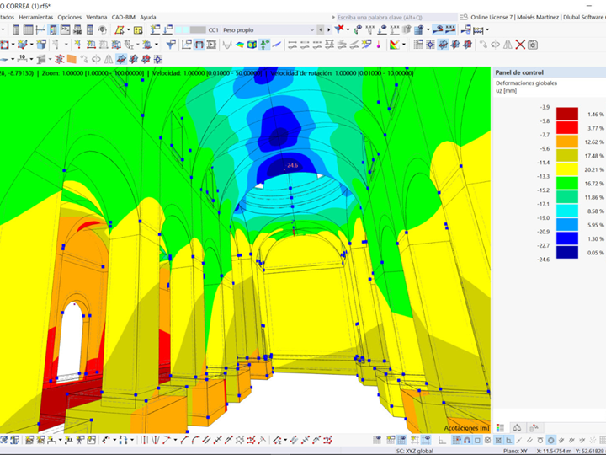The image size is (606, 455).
Task: Toggle the highlighted view plane icon in third row
Action: 121,59
